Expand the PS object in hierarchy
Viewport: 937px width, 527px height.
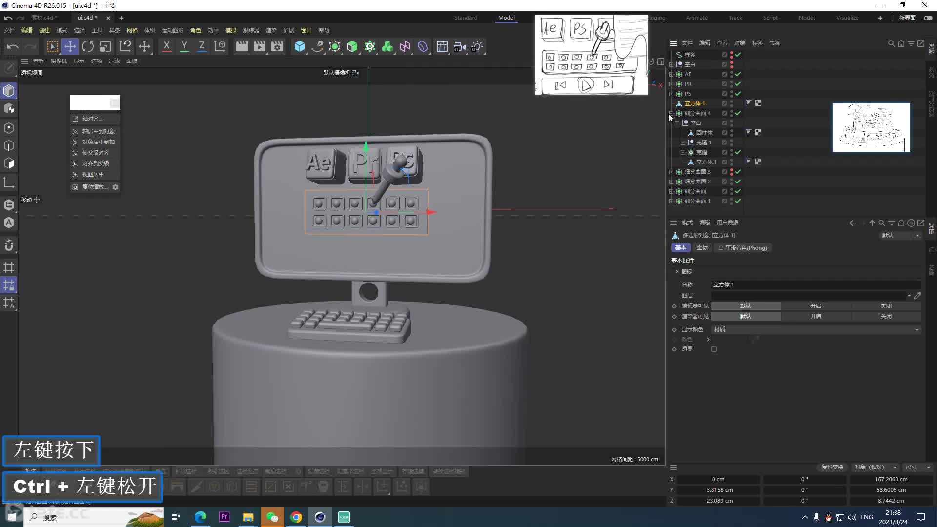click(671, 94)
